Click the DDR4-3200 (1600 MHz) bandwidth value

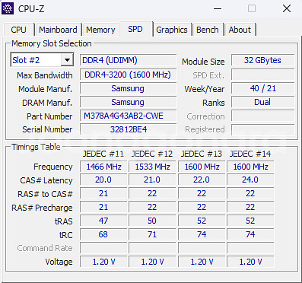click(x=128, y=75)
